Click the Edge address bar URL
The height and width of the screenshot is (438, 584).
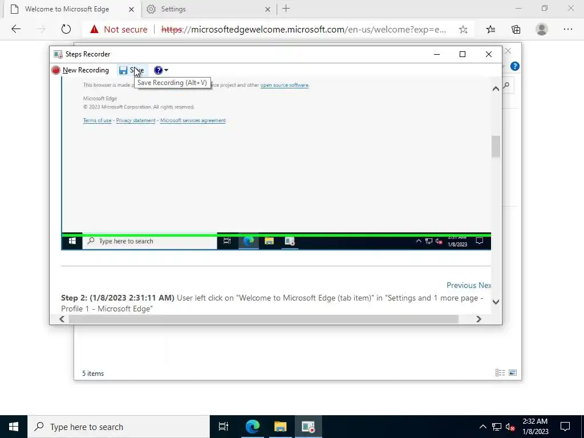[x=303, y=30]
